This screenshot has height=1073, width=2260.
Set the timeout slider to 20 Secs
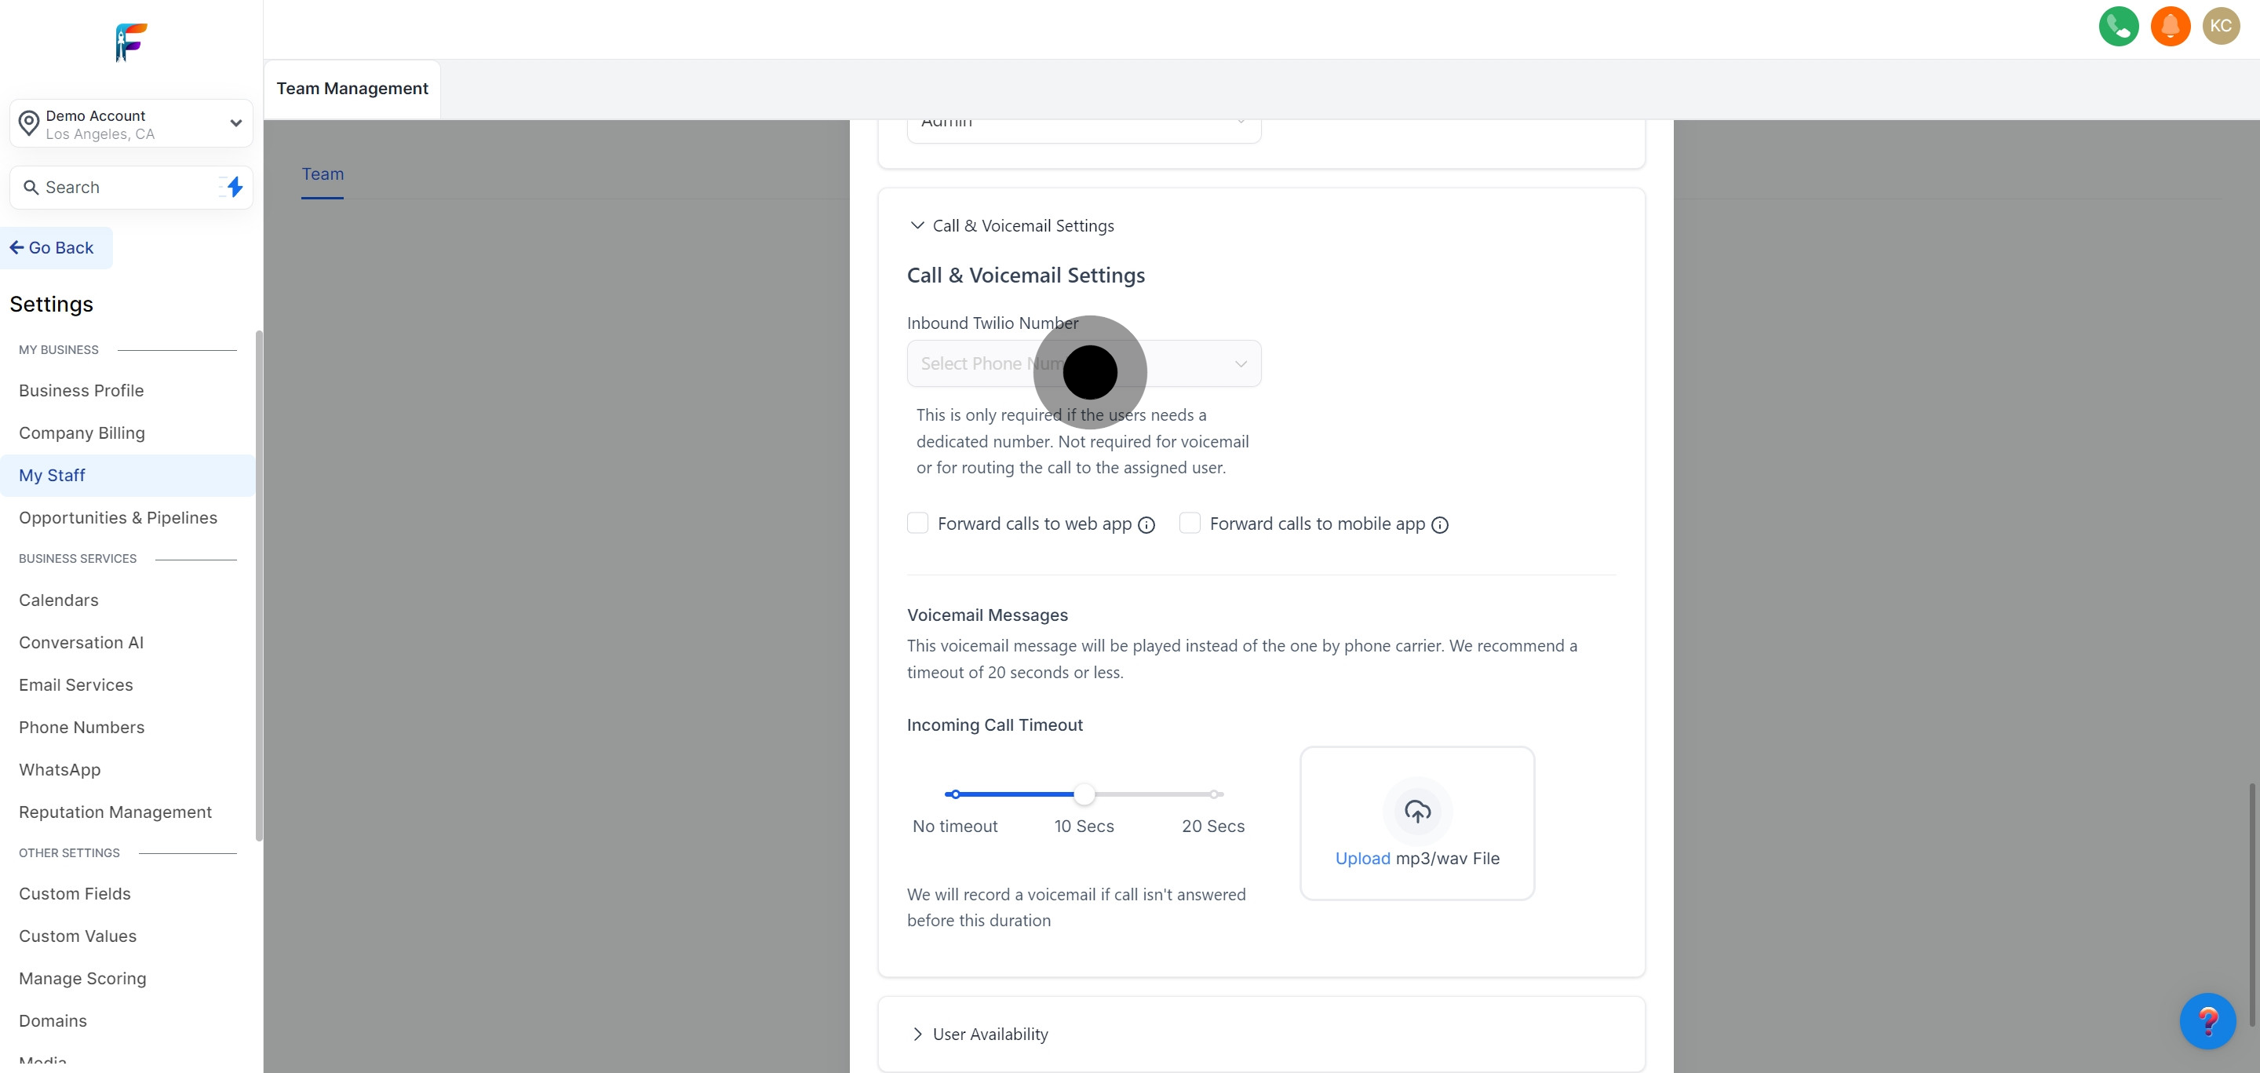coord(1213,795)
